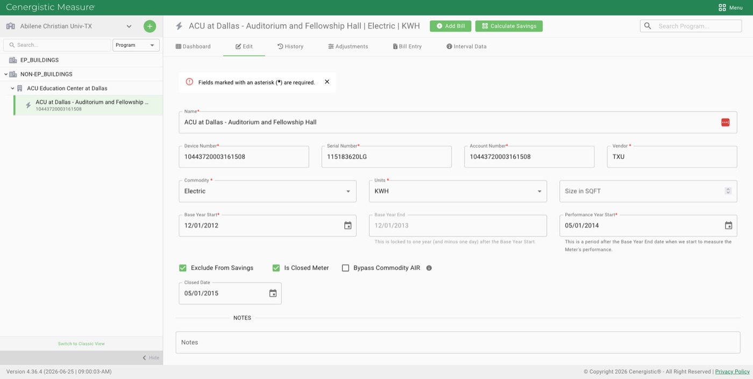
Task: Click the Vendor field
Action: click(x=672, y=156)
